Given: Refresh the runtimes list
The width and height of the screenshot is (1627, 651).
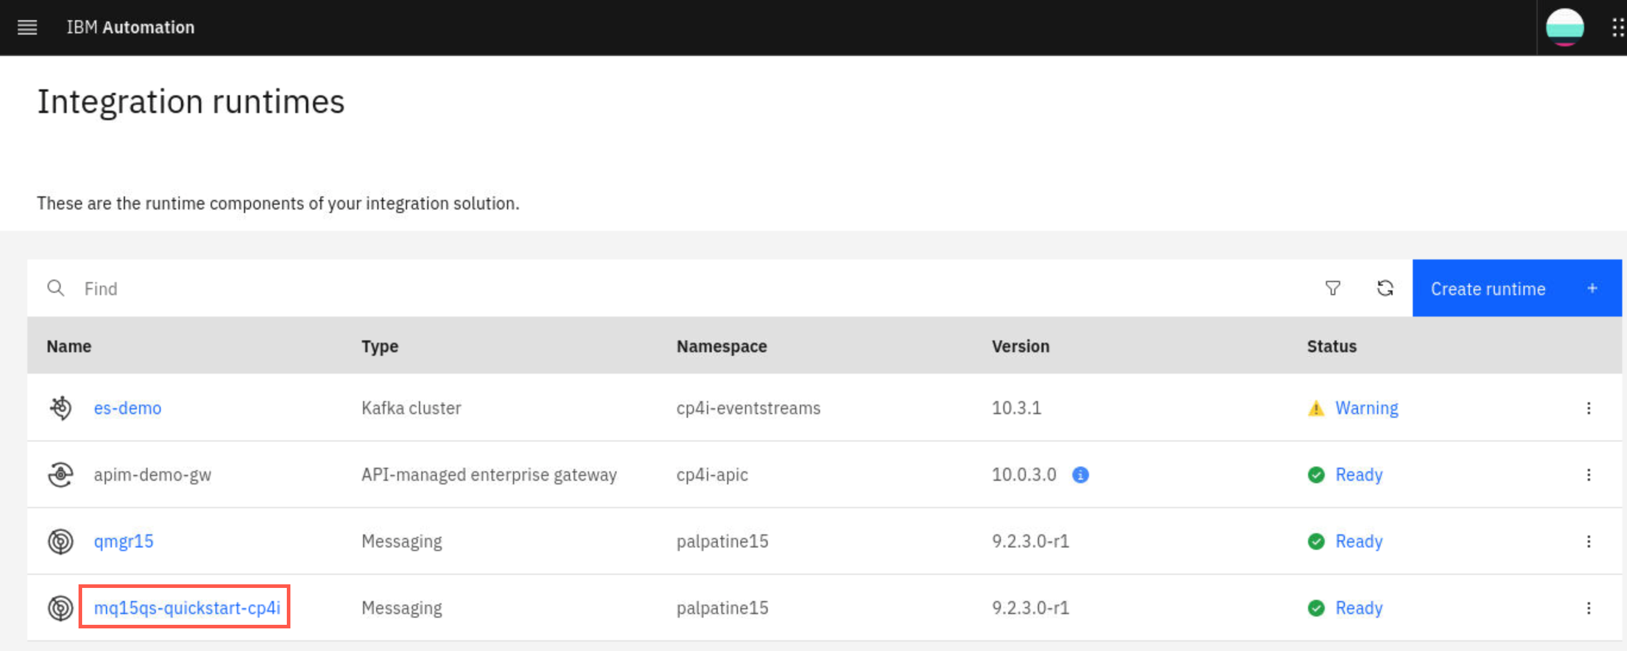Looking at the screenshot, I should coord(1385,288).
